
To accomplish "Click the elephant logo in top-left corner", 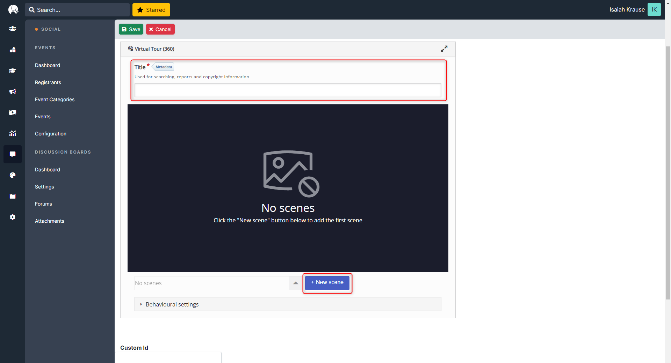I will coord(13,9).
